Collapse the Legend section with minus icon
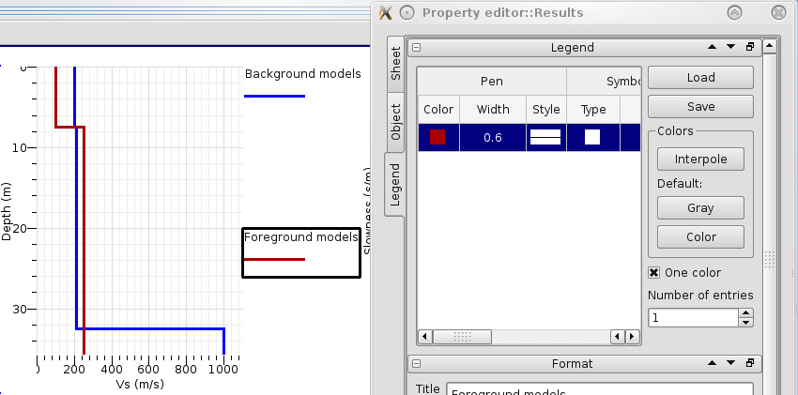The image size is (798, 395). [417, 47]
